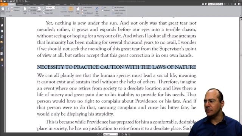Viewport: 242px width, 136px height.
Task: Open the Layers panel in the sidebar
Action: [2, 37]
